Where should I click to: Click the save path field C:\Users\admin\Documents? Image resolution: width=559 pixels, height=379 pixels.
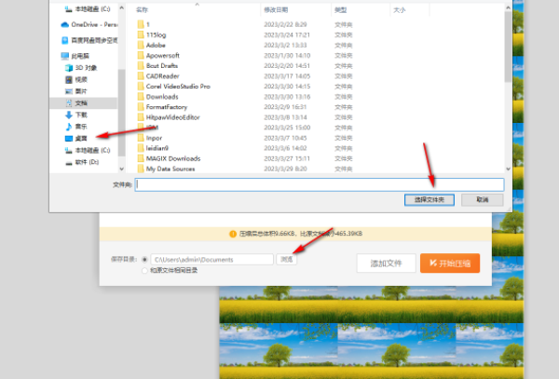[x=212, y=259]
